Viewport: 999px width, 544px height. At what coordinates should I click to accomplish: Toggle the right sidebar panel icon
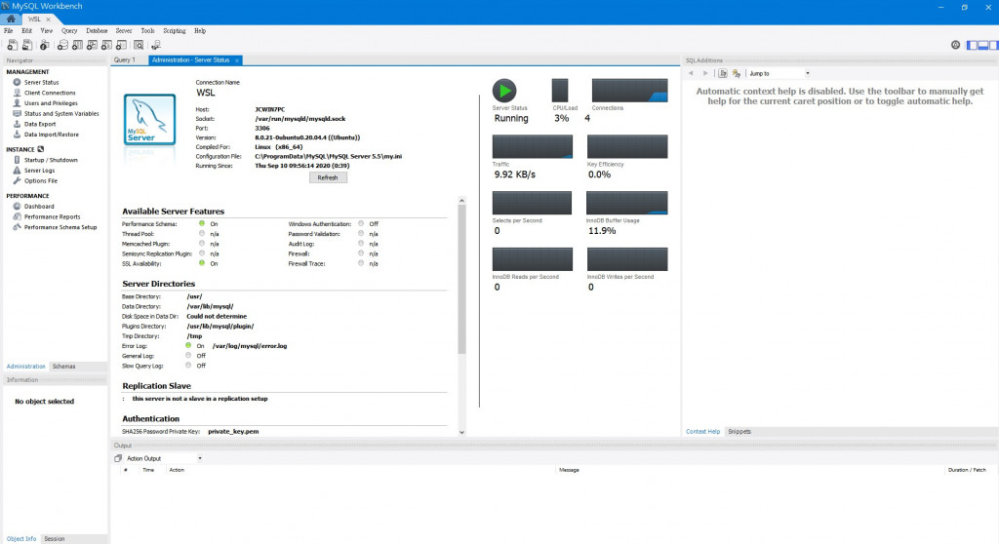(993, 45)
